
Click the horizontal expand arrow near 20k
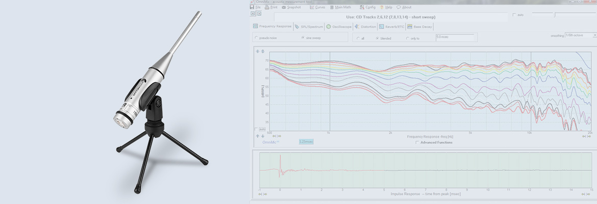589,136
